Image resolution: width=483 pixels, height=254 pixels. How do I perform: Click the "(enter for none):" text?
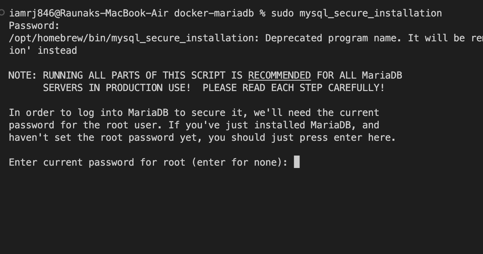[x=239, y=162]
